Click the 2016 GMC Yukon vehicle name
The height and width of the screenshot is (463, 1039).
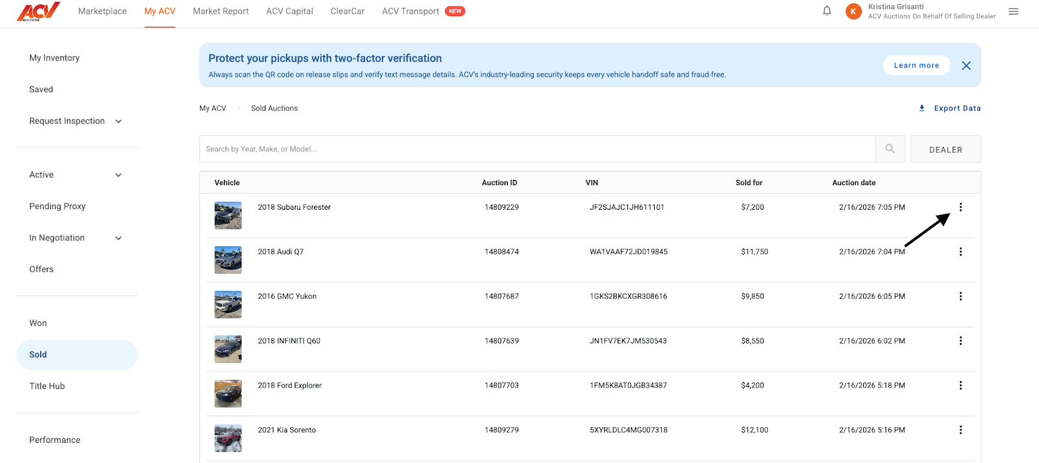click(x=287, y=296)
